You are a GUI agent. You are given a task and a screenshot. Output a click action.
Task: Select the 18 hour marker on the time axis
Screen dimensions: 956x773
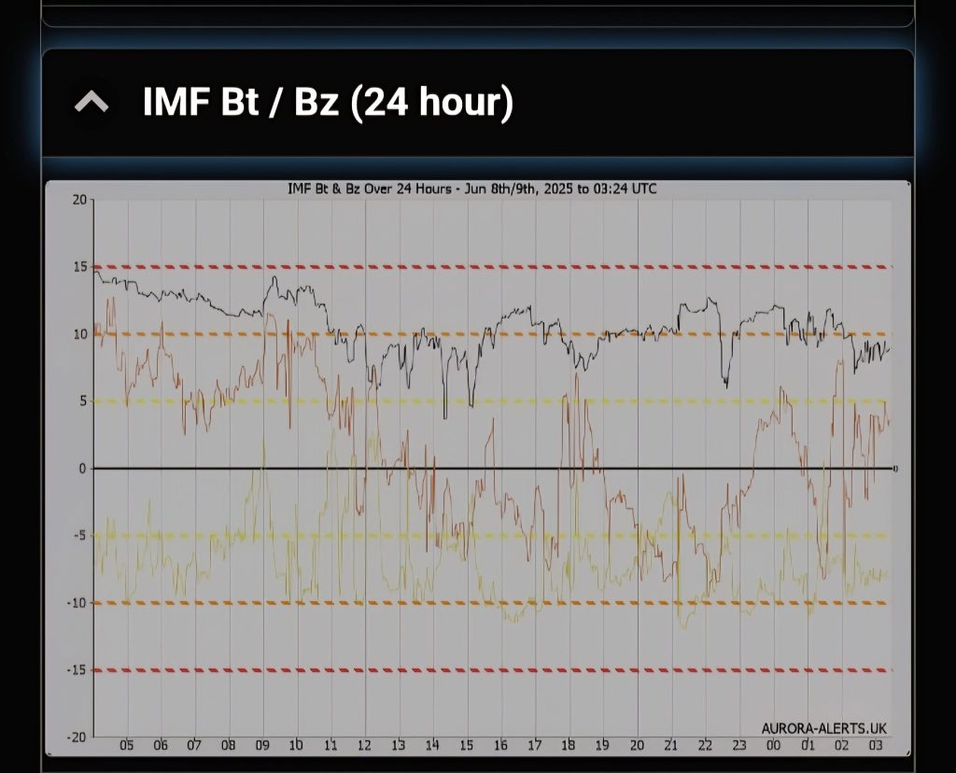tap(569, 746)
